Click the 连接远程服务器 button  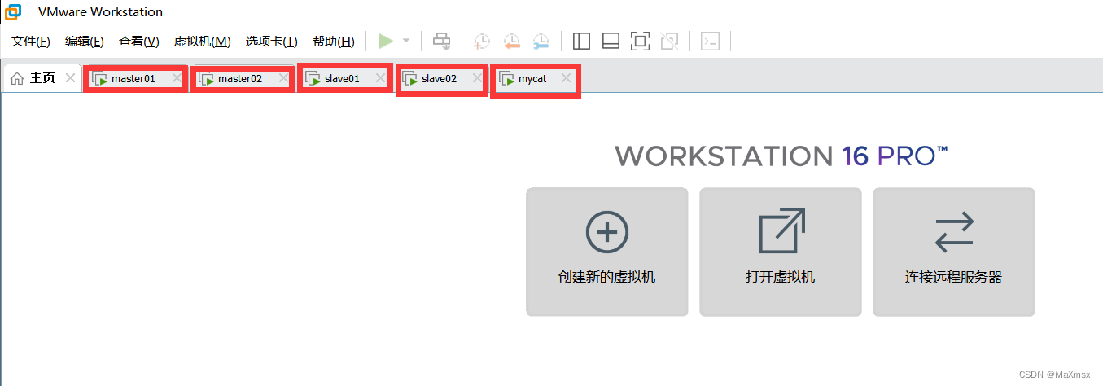click(954, 252)
